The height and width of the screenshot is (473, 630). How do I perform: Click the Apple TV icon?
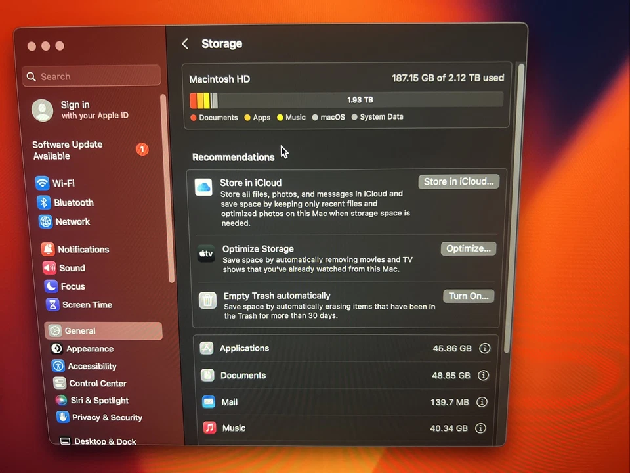click(x=206, y=254)
